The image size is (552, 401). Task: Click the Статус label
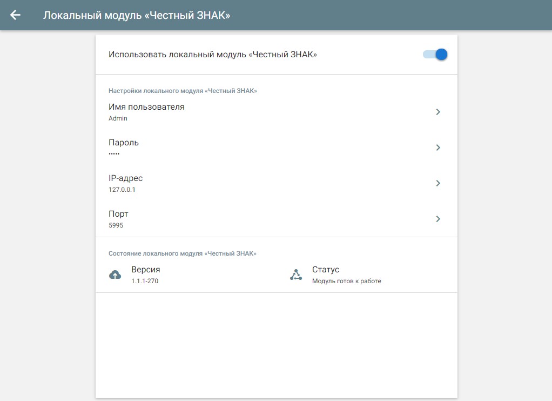pyautogui.click(x=326, y=270)
